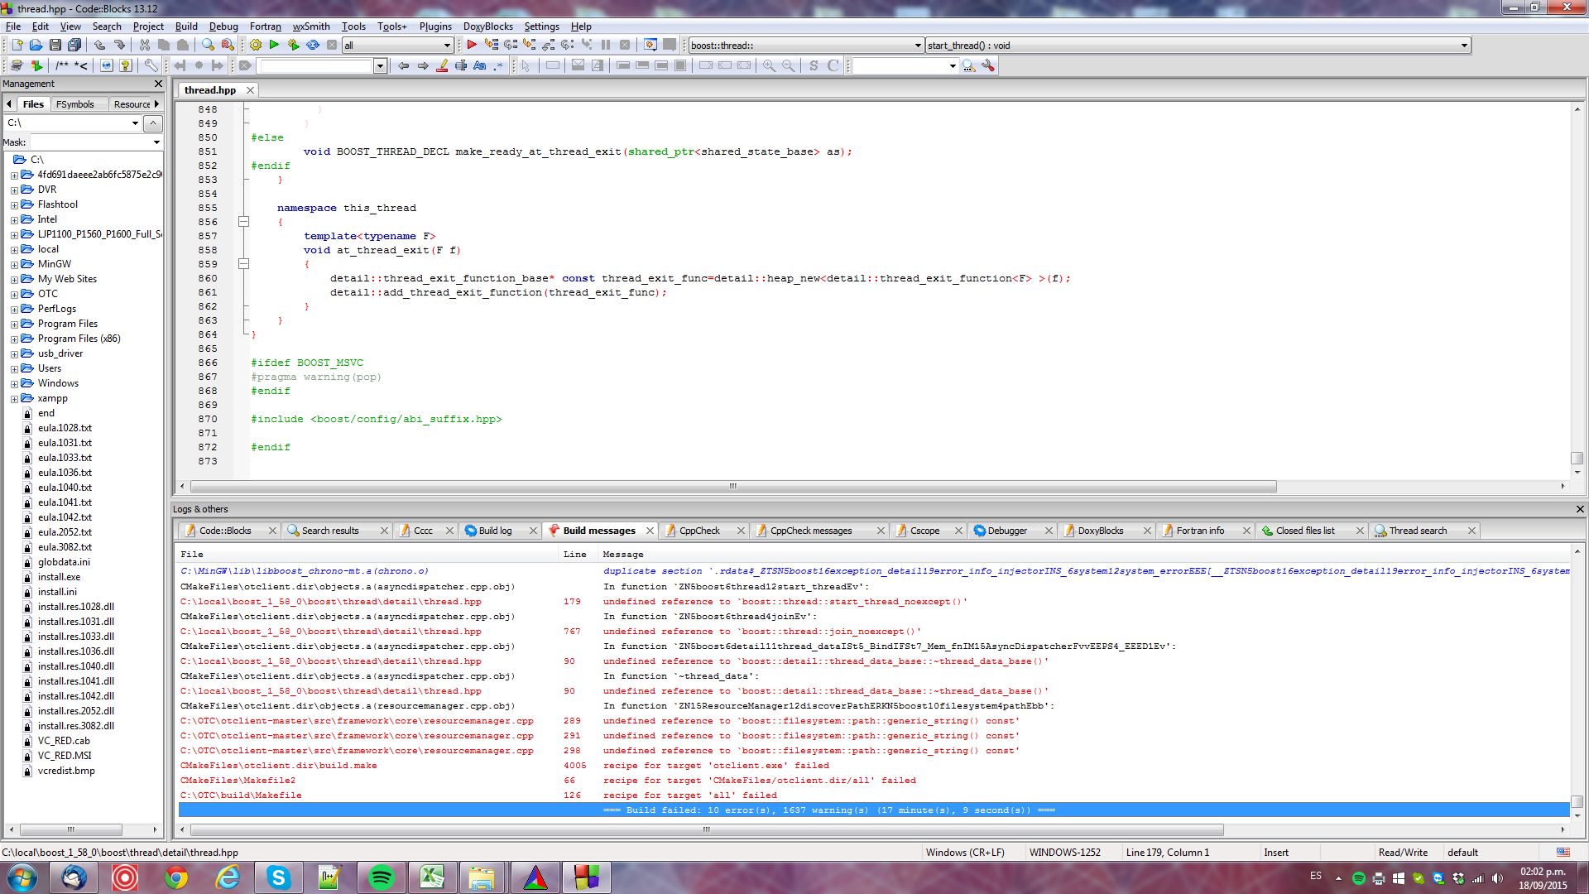Image resolution: width=1589 pixels, height=894 pixels.
Task: Open the Build menu
Action: 186,26
